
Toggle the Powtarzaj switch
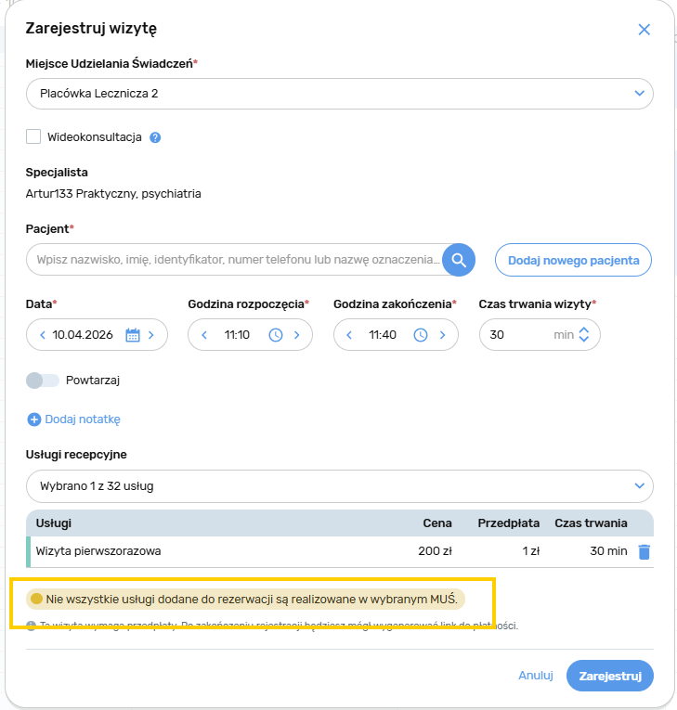click(43, 380)
